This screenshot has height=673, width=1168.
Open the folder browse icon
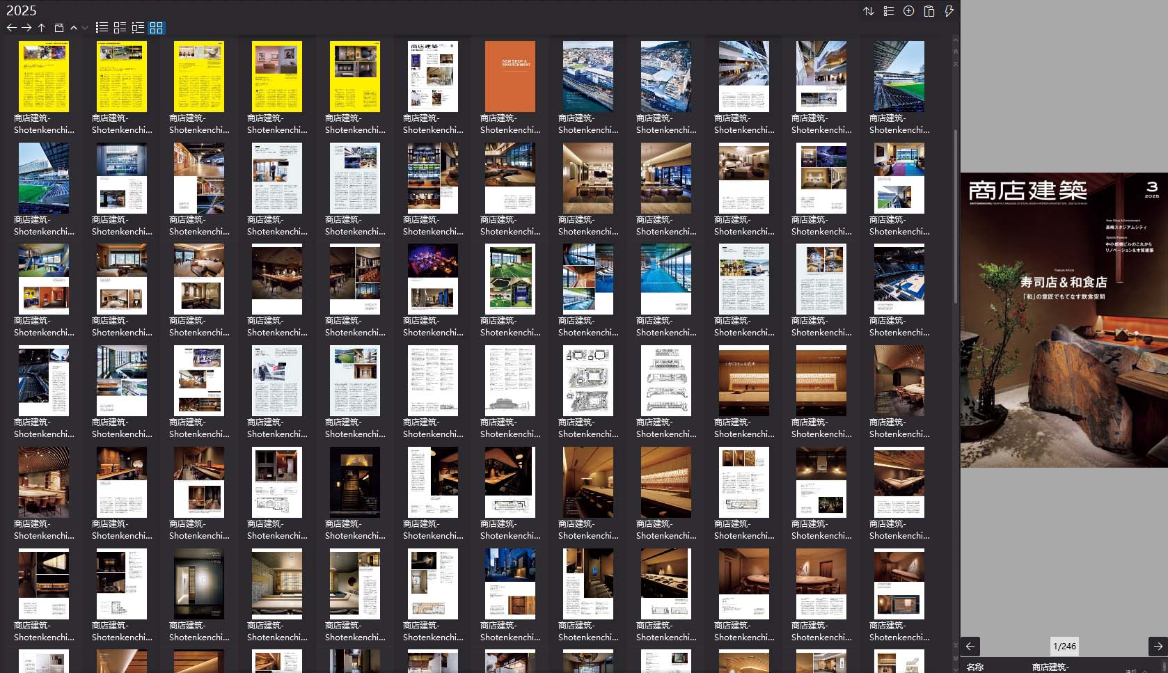[59, 28]
